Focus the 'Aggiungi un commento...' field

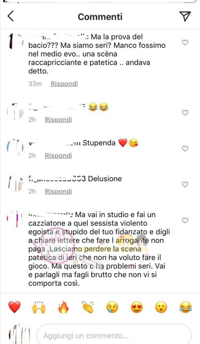114,335
